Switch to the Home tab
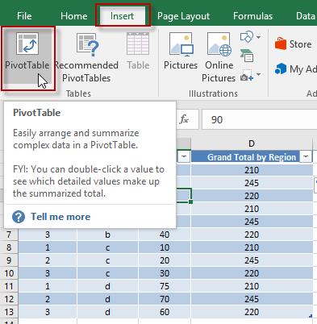 pyautogui.click(x=73, y=16)
